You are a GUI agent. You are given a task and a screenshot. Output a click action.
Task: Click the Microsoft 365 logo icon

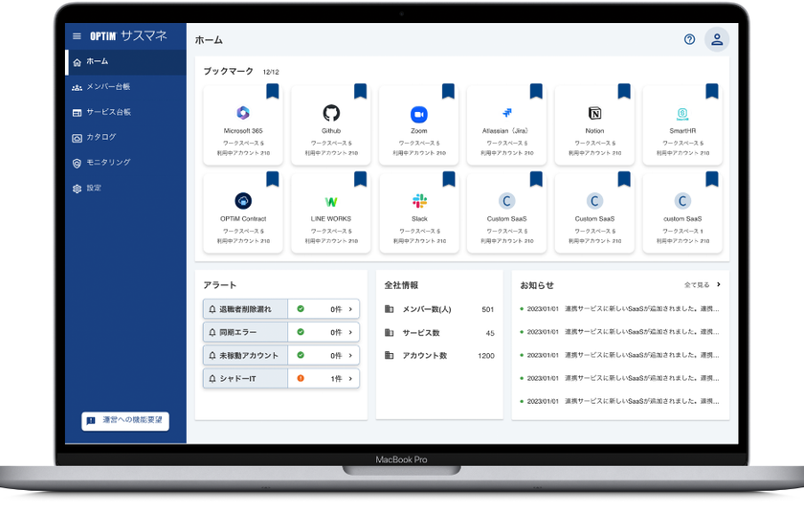pyautogui.click(x=243, y=113)
